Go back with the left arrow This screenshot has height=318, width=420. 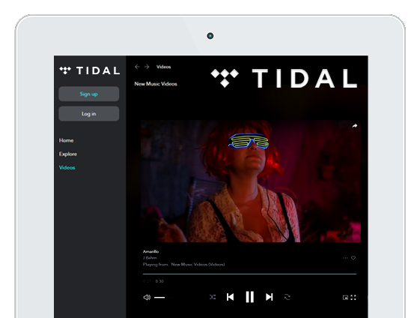[x=137, y=67]
